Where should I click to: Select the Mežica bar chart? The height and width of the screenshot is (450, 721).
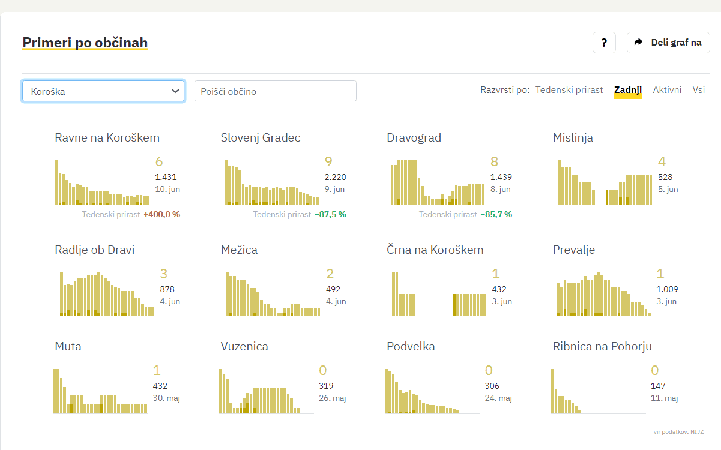pyautogui.click(x=273, y=294)
